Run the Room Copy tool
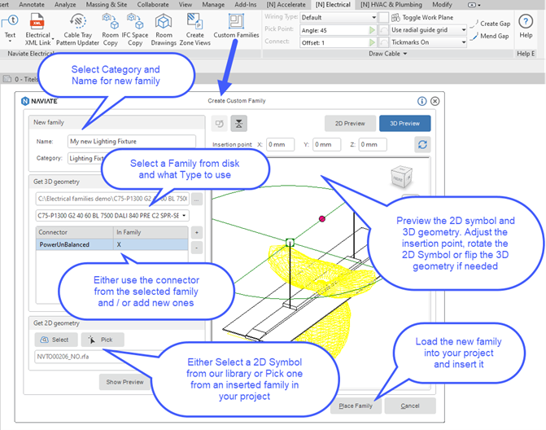 pyautogui.click(x=111, y=30)
